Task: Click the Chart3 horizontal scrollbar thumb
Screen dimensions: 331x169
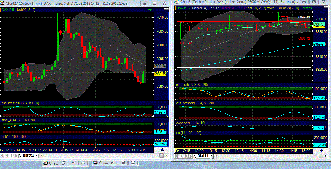Action: coord(321,156)
